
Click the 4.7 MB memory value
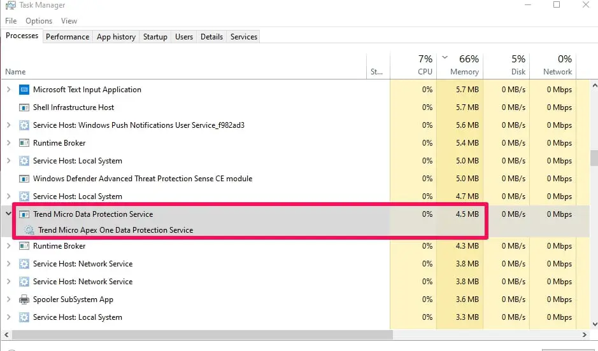point(467,196)
